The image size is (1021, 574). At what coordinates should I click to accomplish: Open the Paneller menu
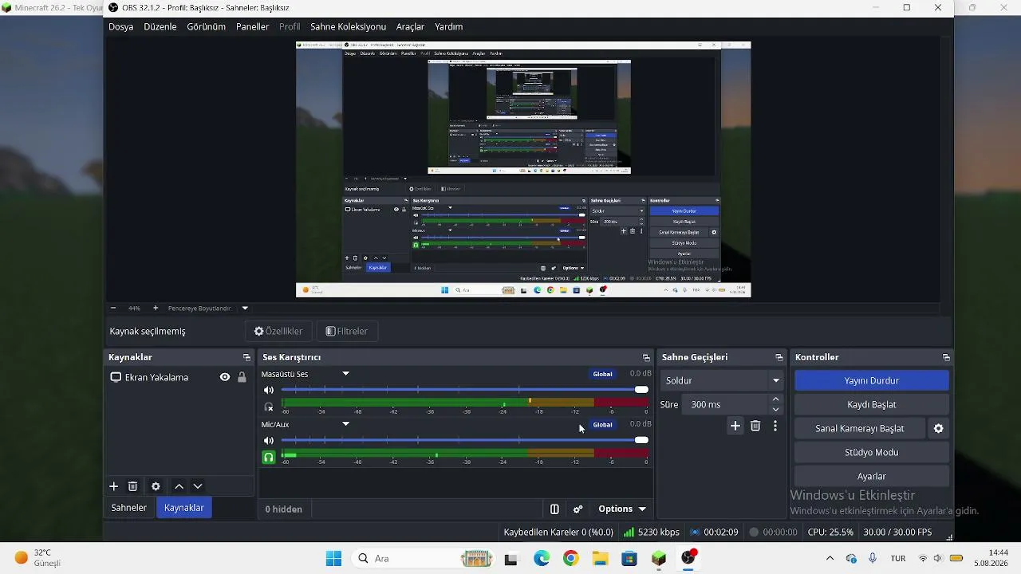coord(253,26)
